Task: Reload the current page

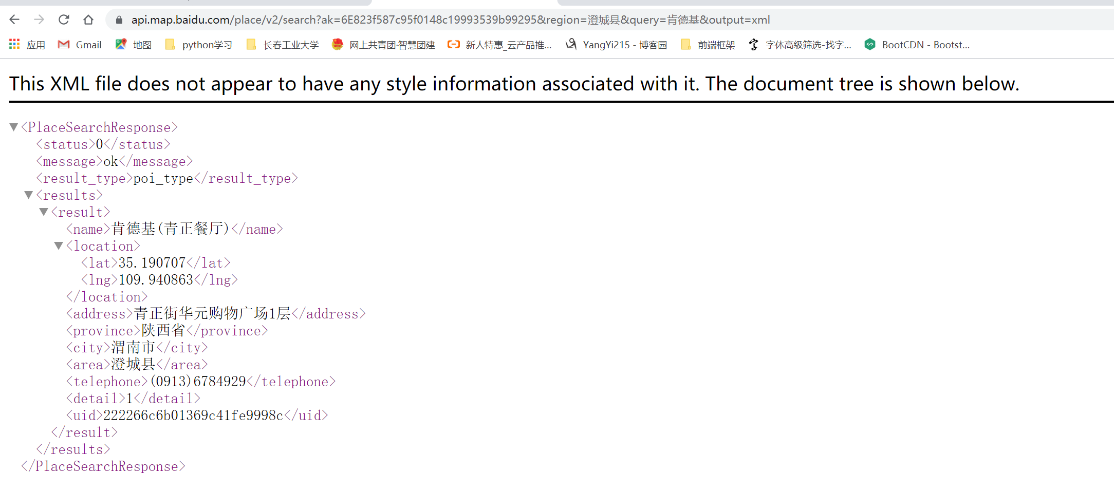Action: [x=64, y=20]
